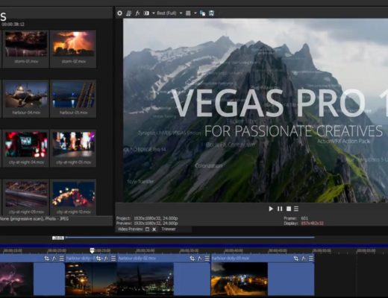Open Project Video Properties gear icon
Viewport: 388px width, 298px height.
(x=119, y=13)
